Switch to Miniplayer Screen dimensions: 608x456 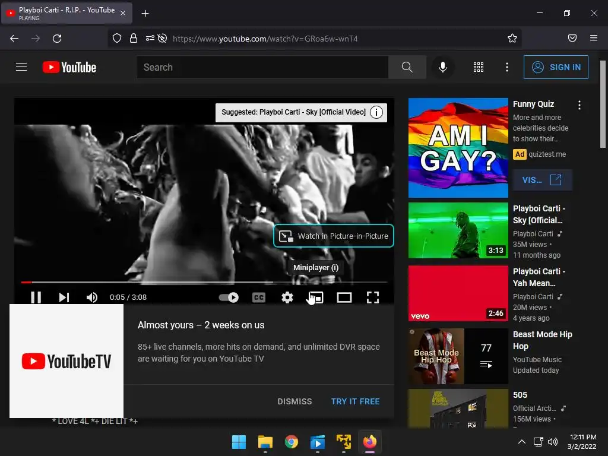[316, 297]
